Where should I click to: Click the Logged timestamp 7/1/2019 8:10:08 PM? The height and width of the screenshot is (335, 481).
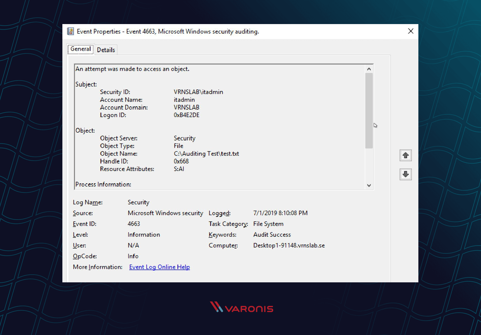[x=280, y=213]
